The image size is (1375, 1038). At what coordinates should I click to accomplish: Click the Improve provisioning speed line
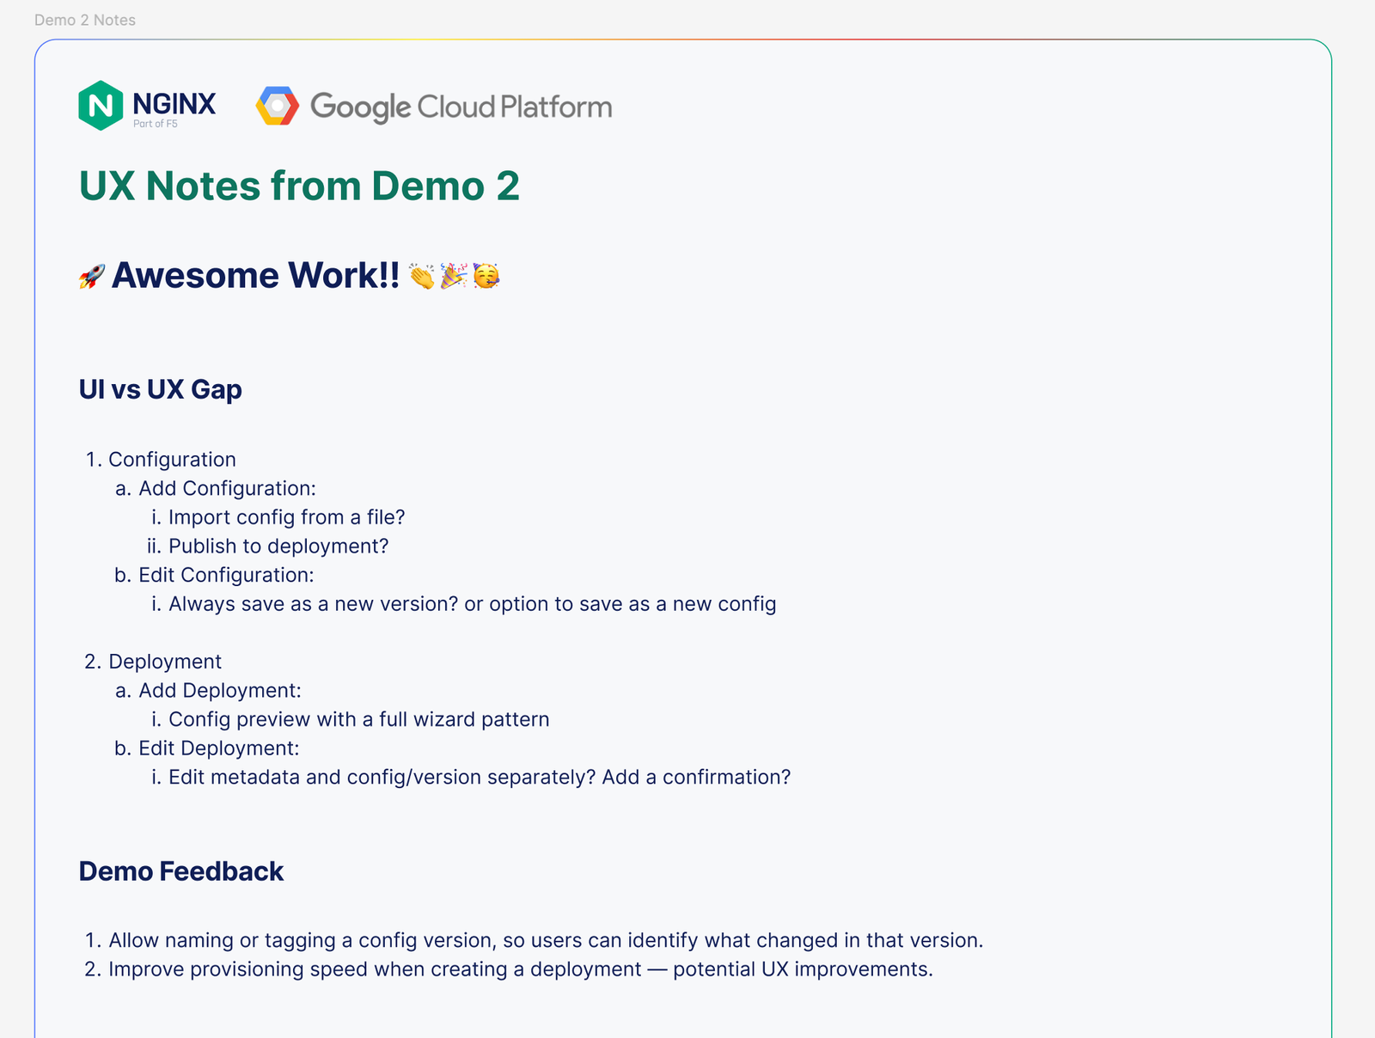click(520, 969)
